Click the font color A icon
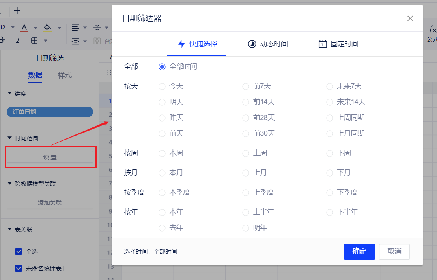 24,28
